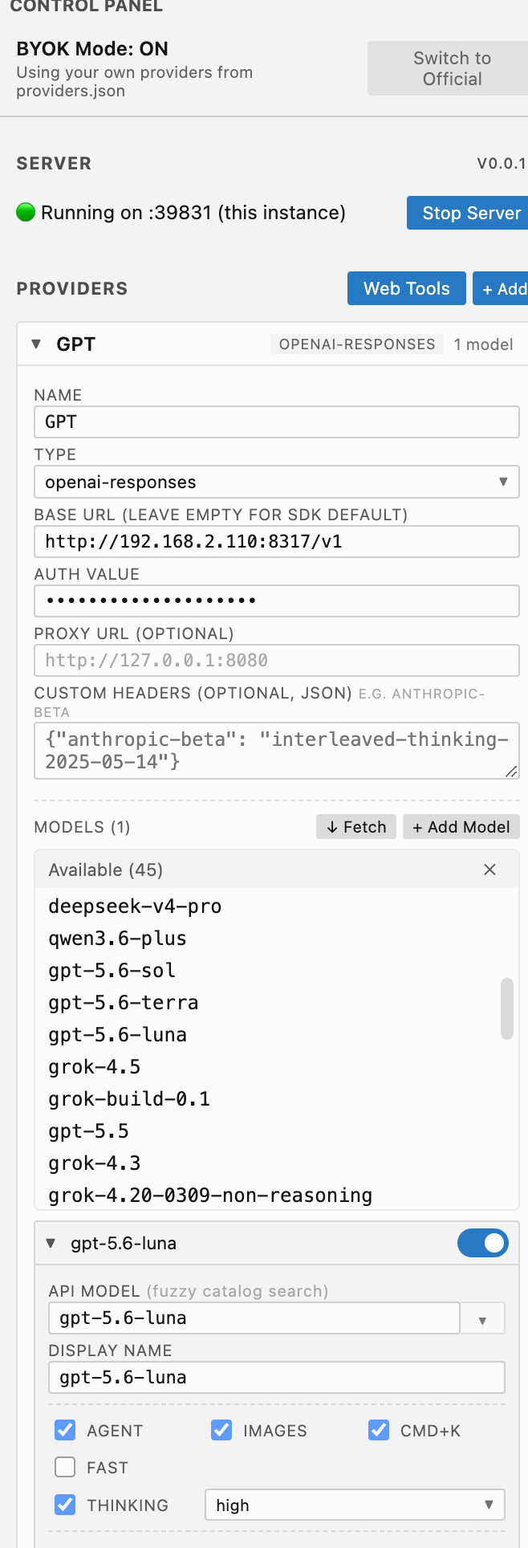Open the Thinking level dropdown showing high

tap(355, 1505)
